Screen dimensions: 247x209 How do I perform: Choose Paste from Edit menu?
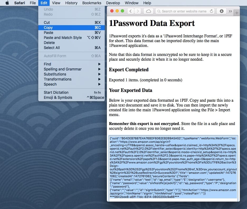pos(72,33)
